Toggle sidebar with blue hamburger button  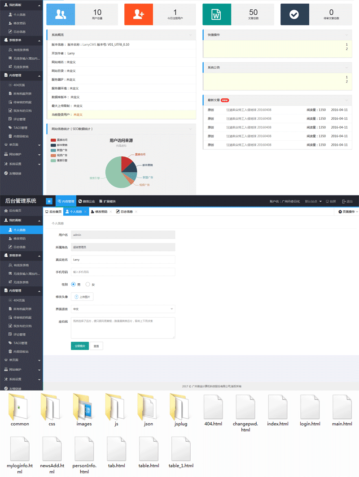pos(49,202)
